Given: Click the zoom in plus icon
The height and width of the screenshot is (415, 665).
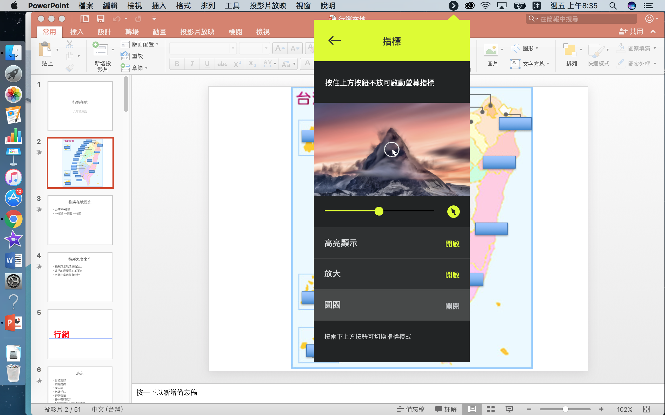Looking at the screenshot, I should coord(601,409).
